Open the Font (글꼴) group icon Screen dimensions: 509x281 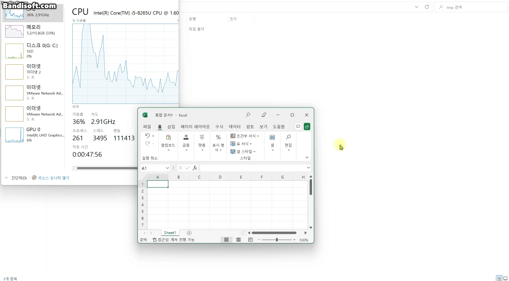(186, 137)
